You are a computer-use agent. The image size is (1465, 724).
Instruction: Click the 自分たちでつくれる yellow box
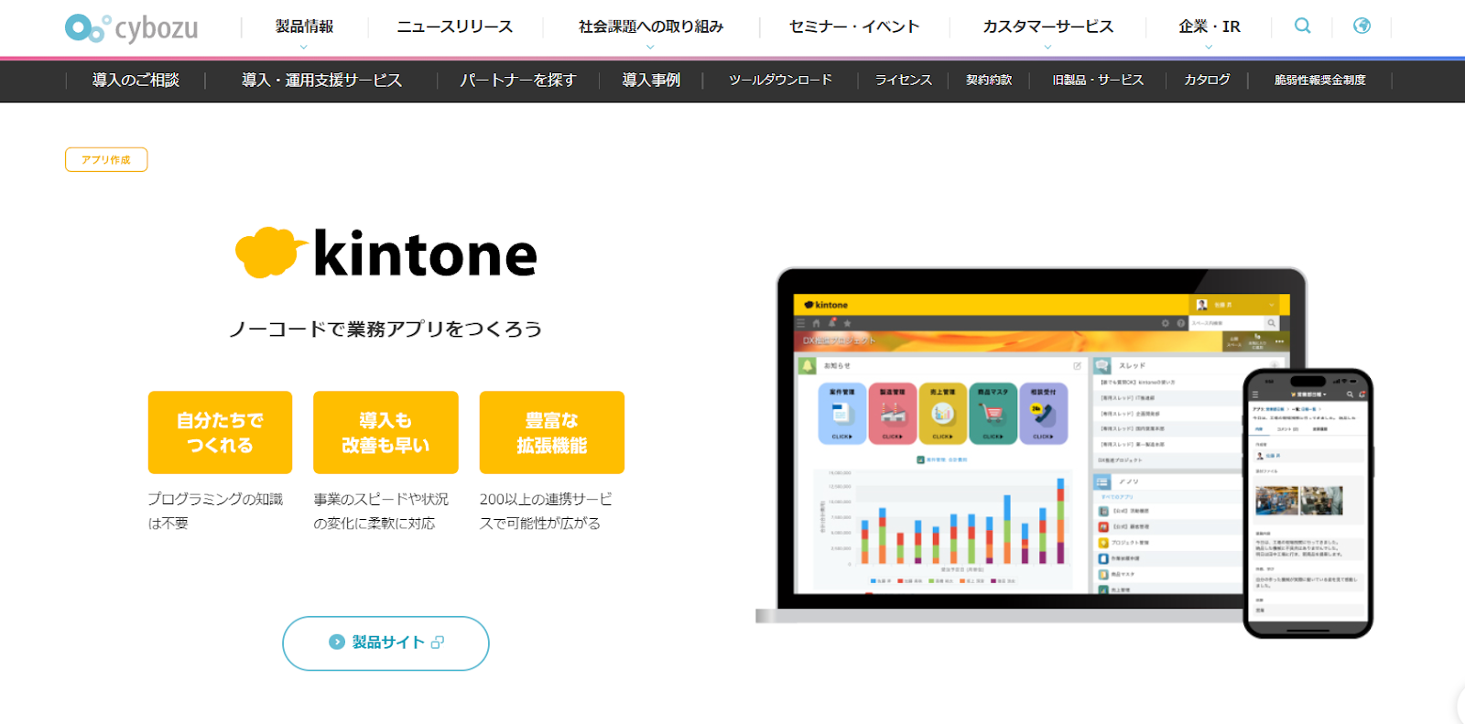click(x=220, y=432)
